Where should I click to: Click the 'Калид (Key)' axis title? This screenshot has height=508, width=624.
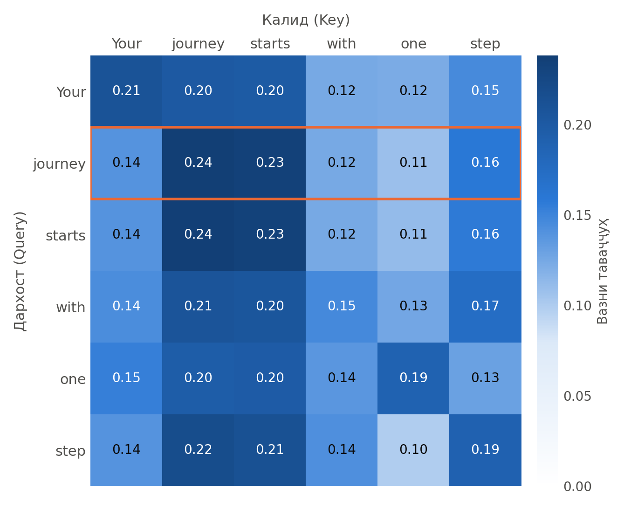(x=306, y=20)
